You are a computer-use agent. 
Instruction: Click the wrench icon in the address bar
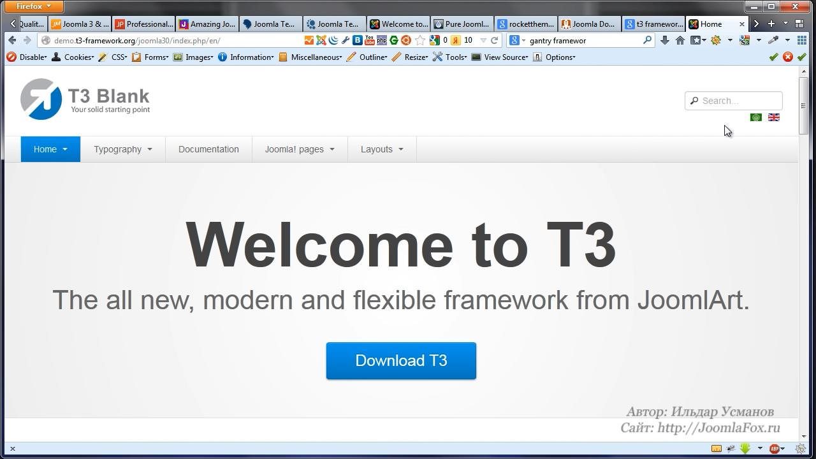pos(346,40)
